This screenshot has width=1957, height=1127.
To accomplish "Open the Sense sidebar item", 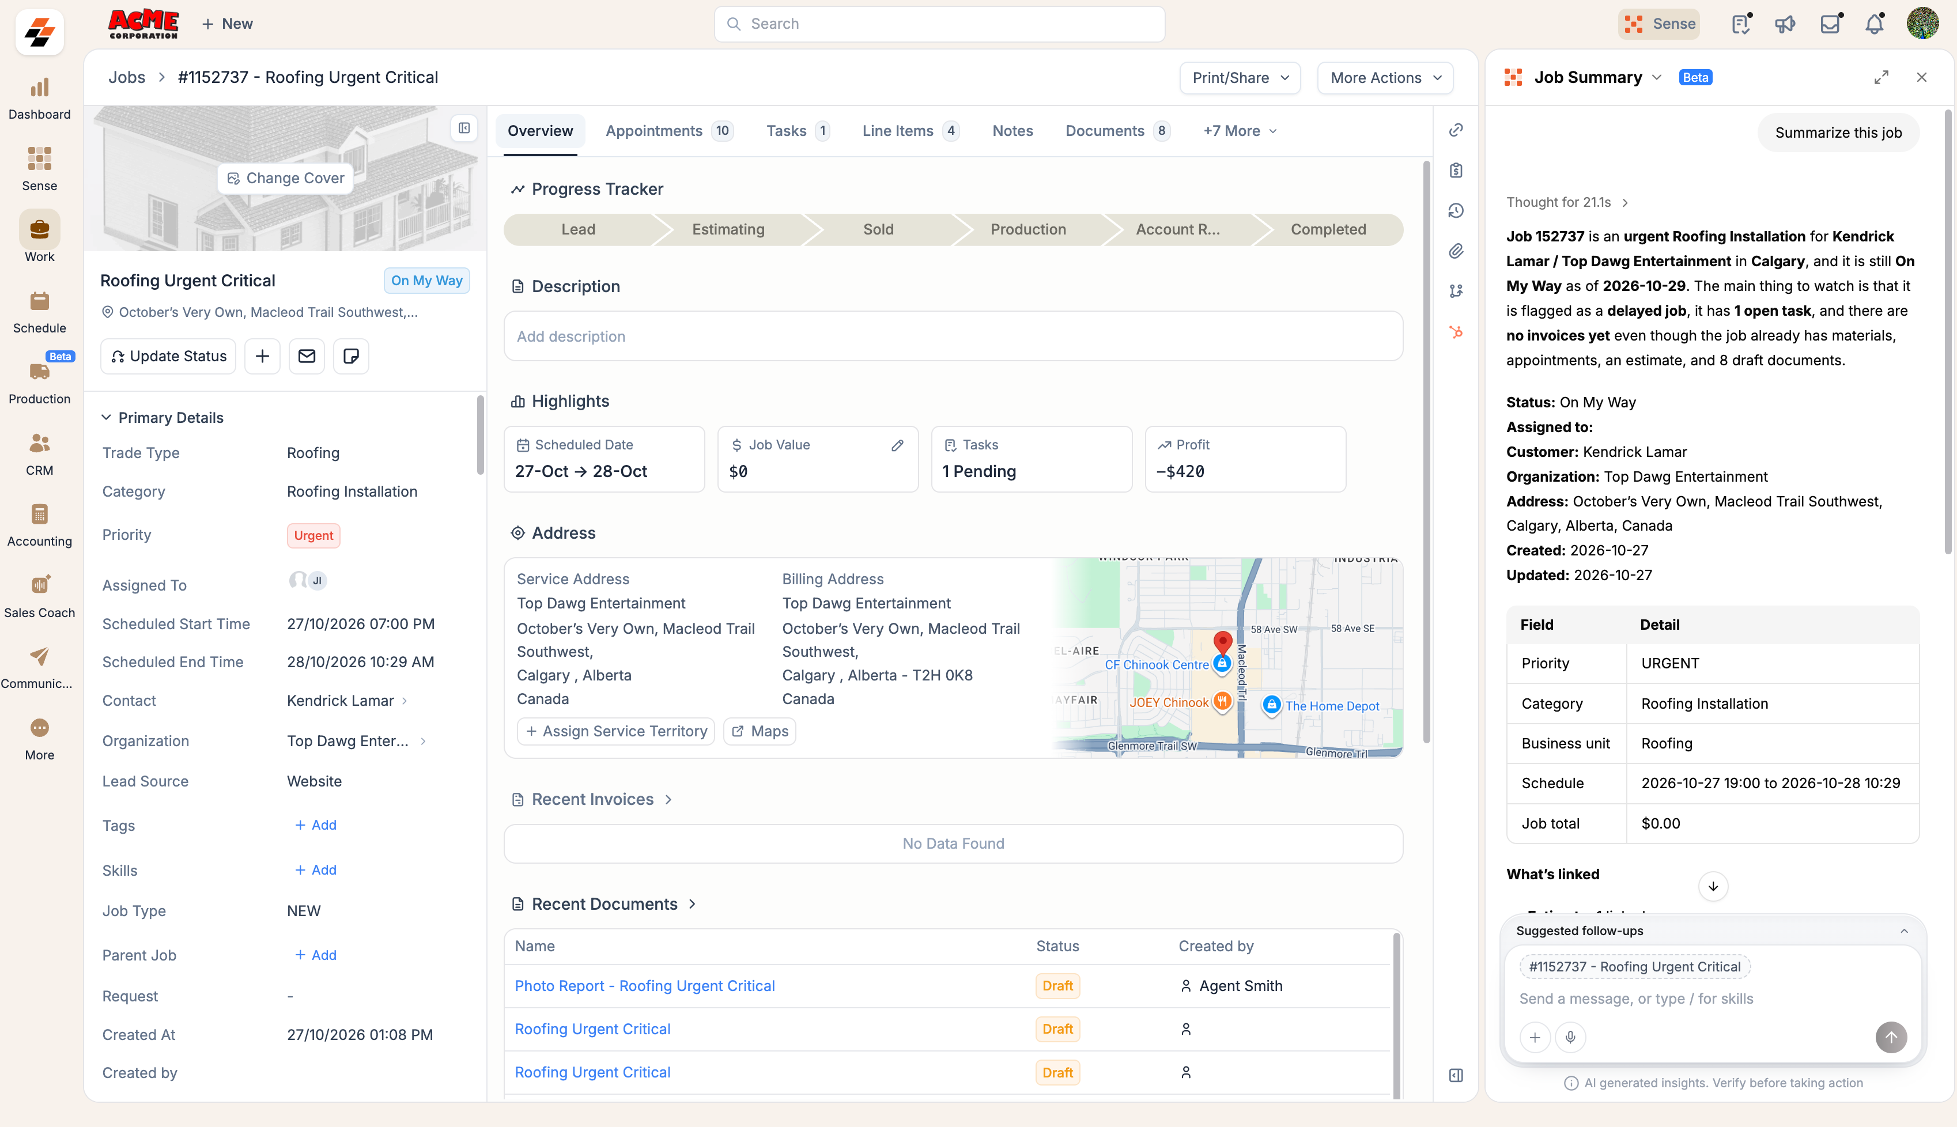I will (40, 169).
